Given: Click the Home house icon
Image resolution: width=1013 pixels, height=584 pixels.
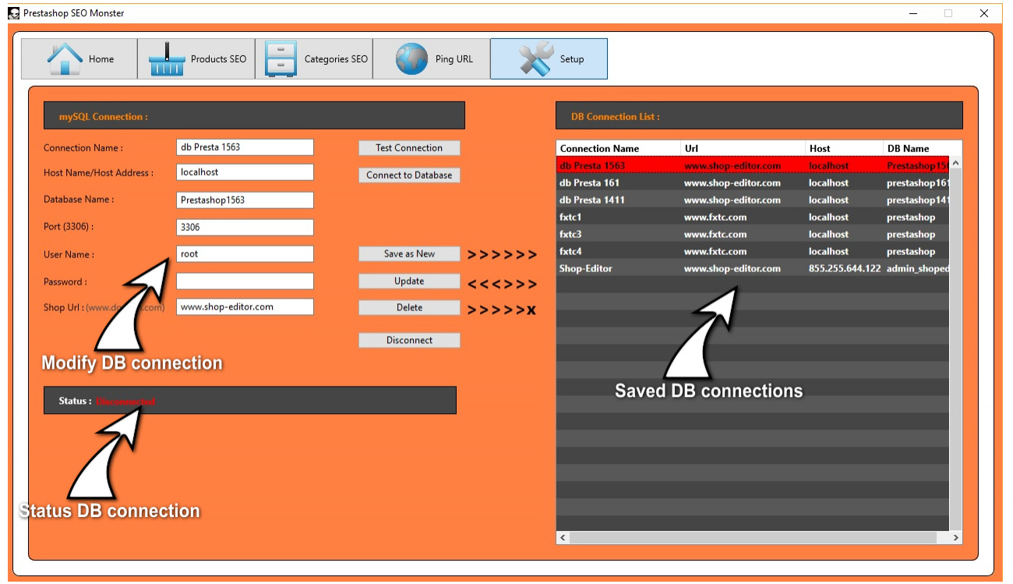Looking at the screenshot, I should coord(65,59).
